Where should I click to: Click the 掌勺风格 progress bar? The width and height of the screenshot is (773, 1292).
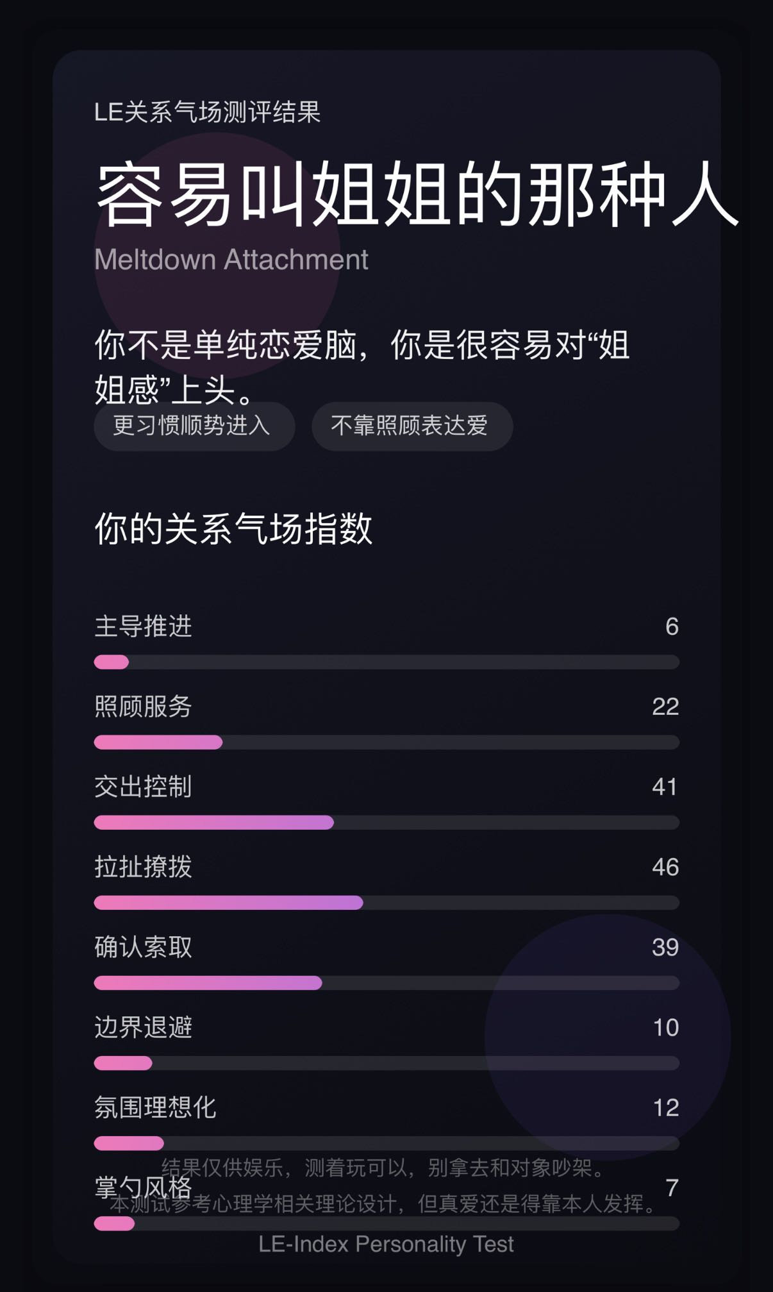pos(386,1223)
